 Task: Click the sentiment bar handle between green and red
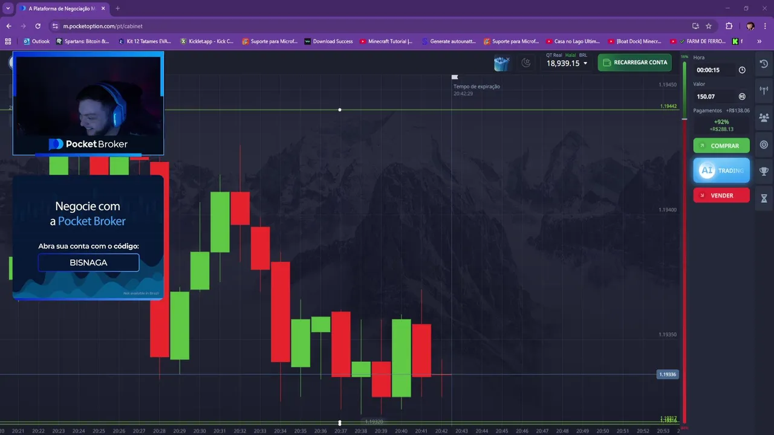(685, 119)
